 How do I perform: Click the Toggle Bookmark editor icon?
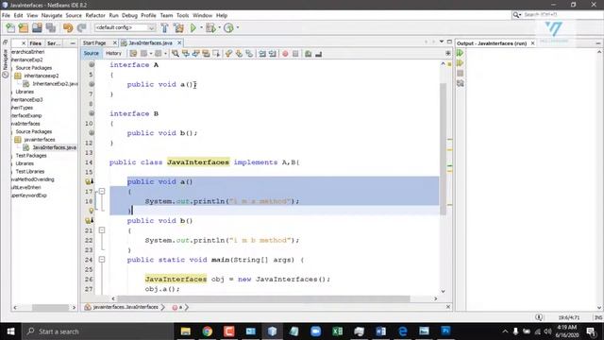[x=249, y=54]
